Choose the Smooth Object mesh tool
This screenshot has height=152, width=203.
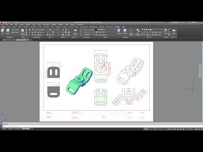pyautogui.click(x=22, y=32)
